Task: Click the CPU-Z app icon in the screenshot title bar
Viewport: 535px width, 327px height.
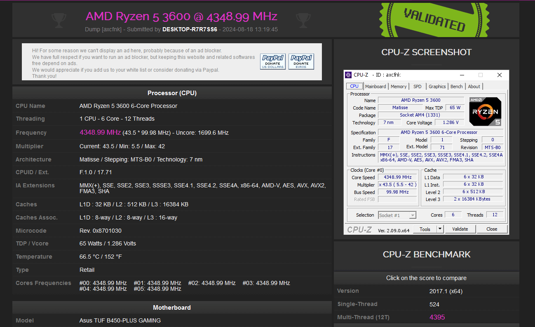Action: (349, 75)
